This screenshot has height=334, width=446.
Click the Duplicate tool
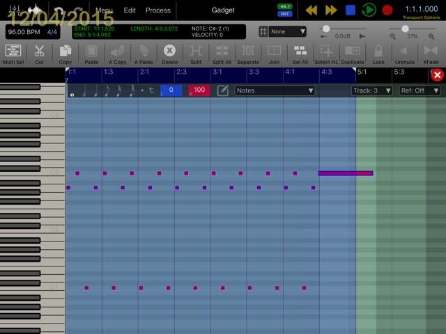(353, 54)
